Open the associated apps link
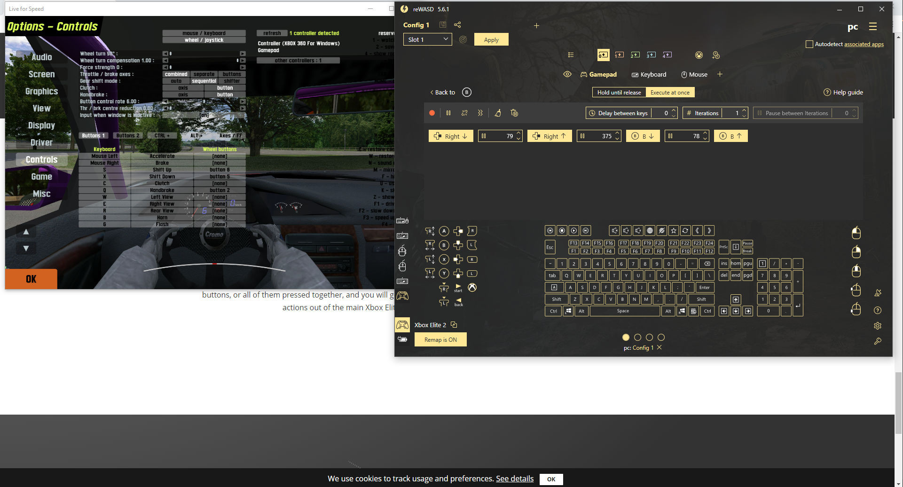The width and height of the screenshot is (903, 487). pos(864,44)
